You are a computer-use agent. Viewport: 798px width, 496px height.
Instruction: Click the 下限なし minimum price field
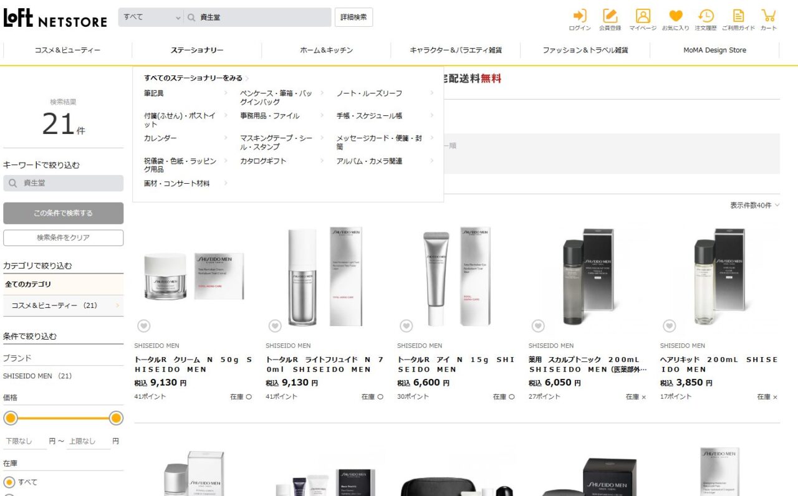pos(25,441)
